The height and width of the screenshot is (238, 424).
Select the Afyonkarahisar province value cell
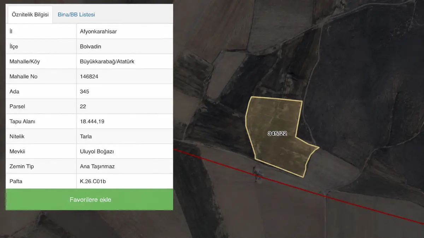pyautogui.click(x=125, y=31)
